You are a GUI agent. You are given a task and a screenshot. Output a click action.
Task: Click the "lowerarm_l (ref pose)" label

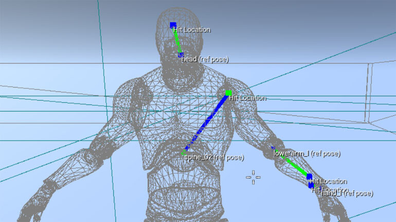pyautogui.click(x=307, y=153)
